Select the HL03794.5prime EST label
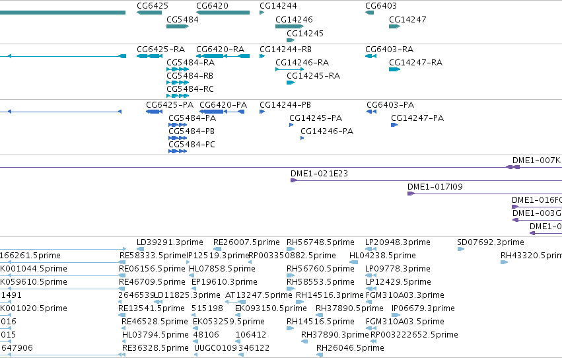This screenshot has width=562, height=358. click(156, 336)
